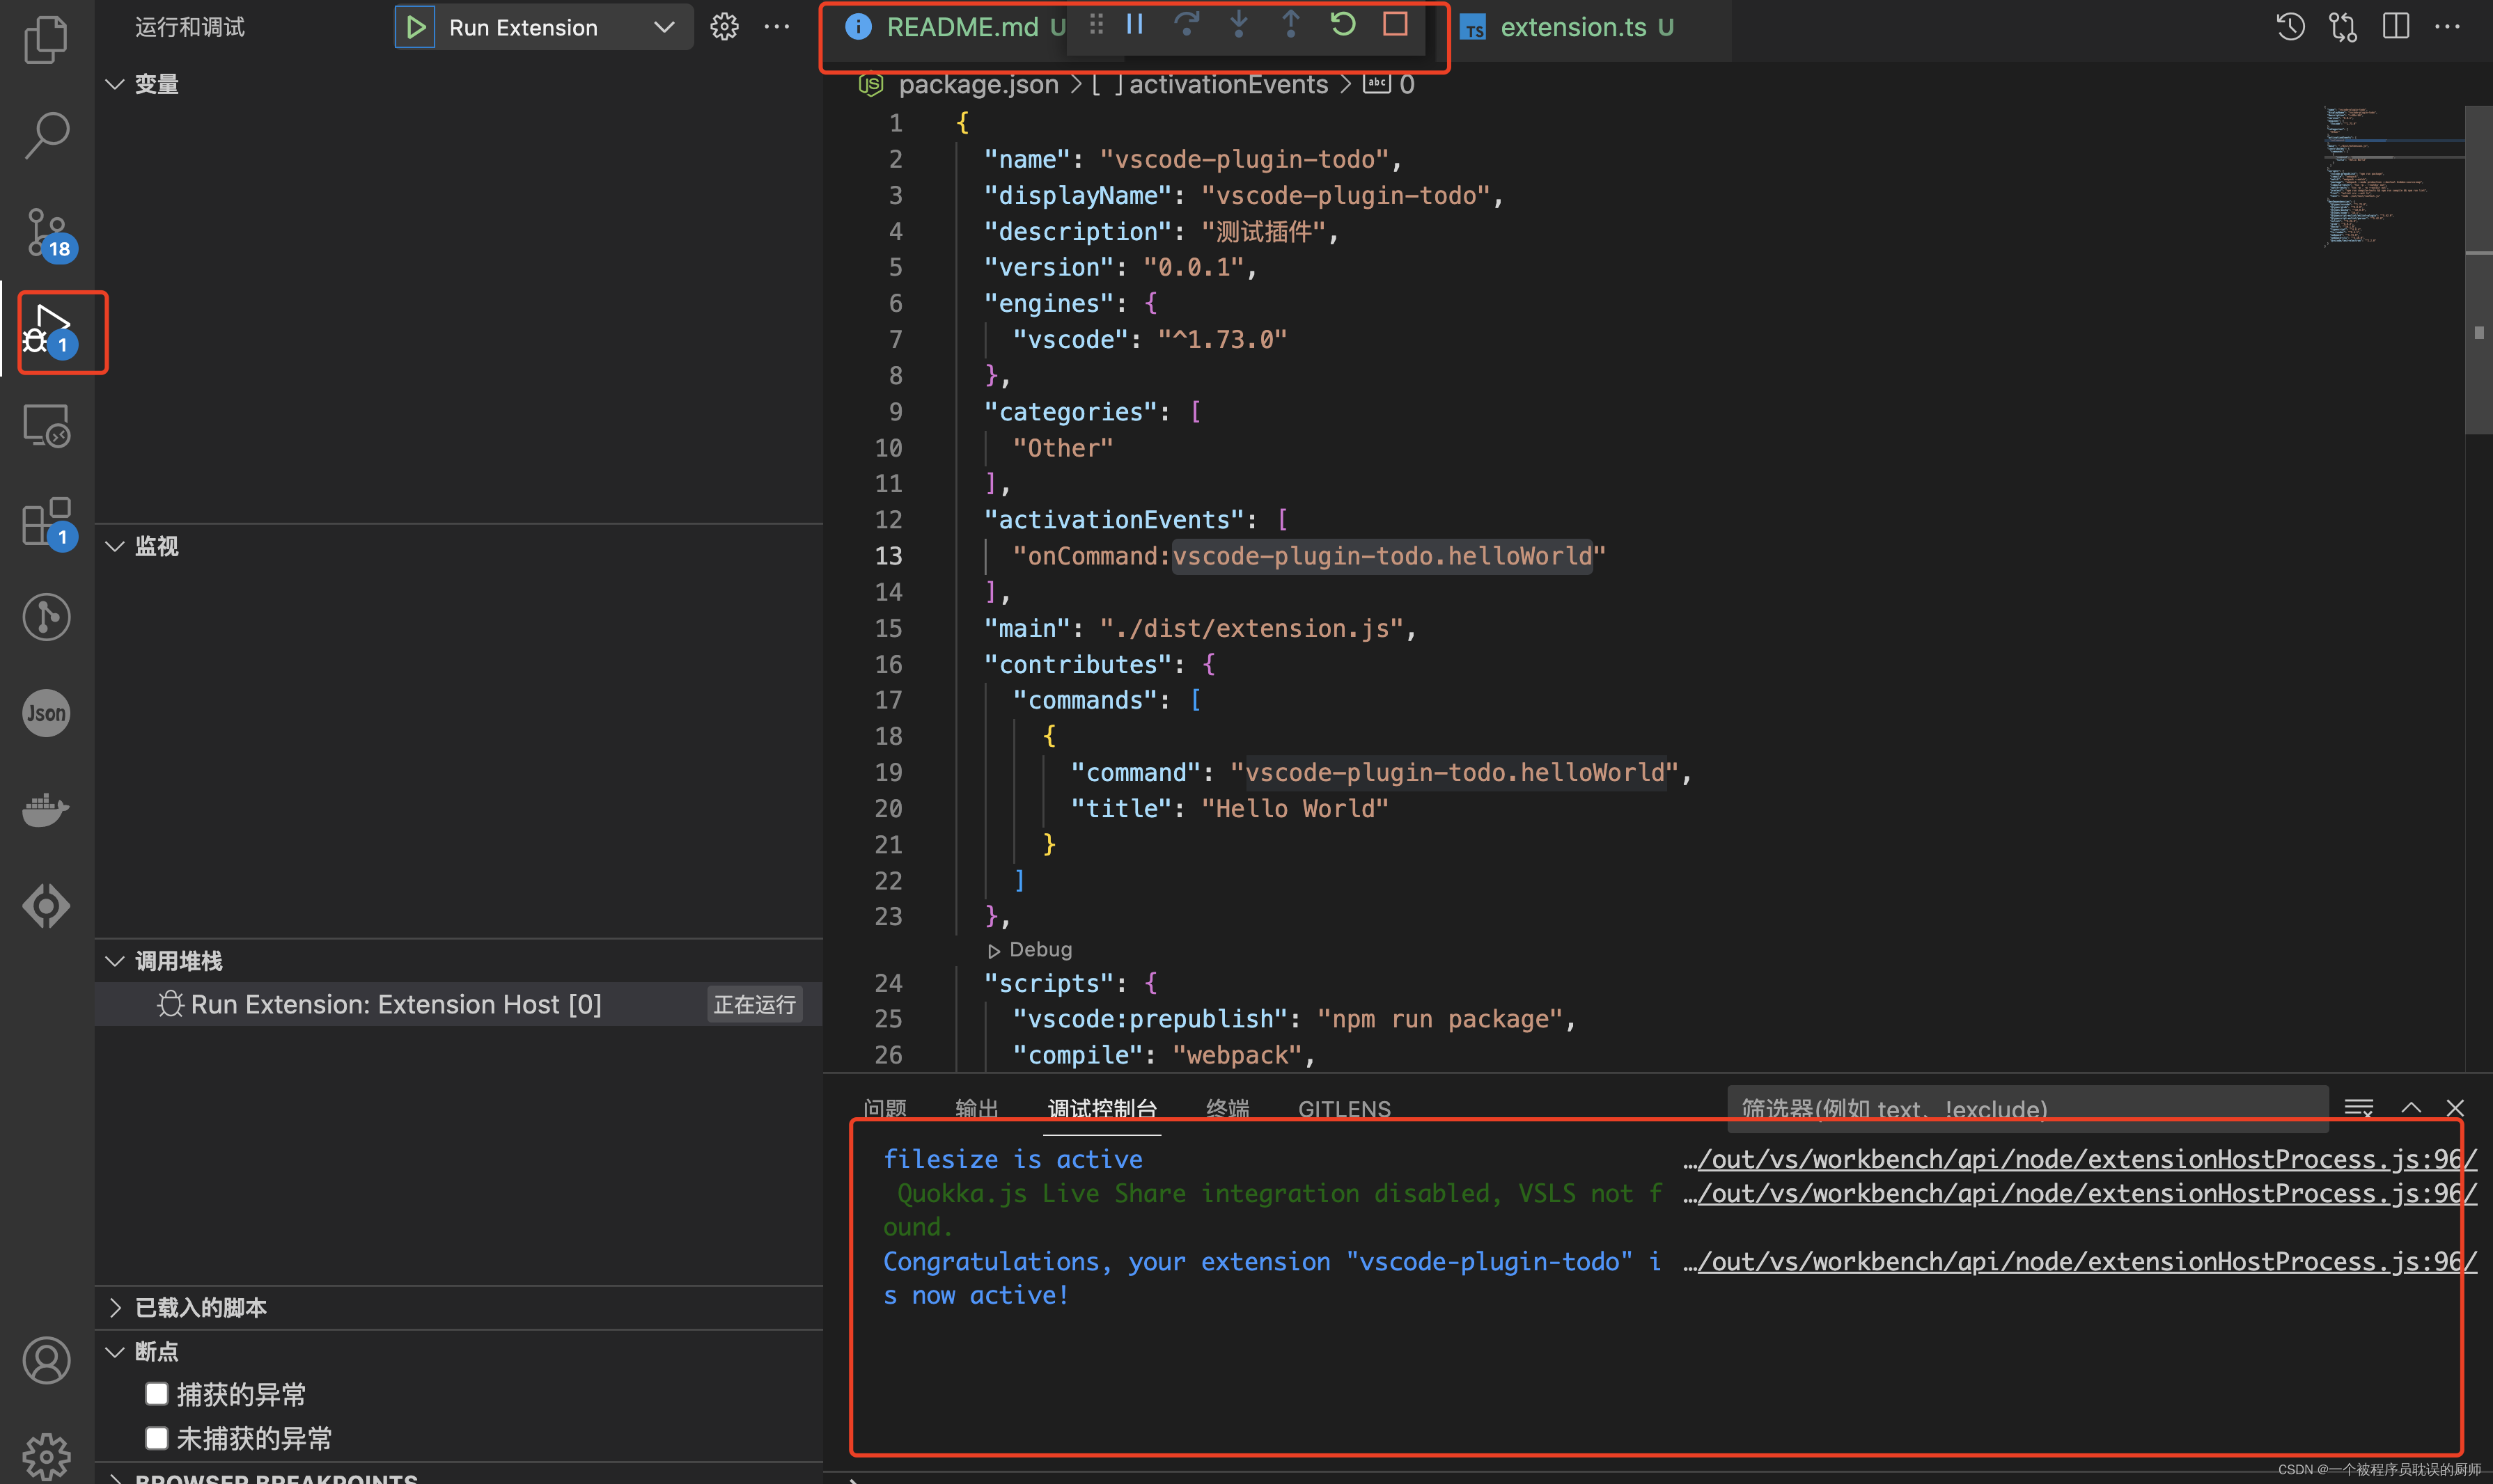Screen dimensions: 2493x1484
Task: Open Remote Explorer icon in activity bar
Action: [46, 426]
